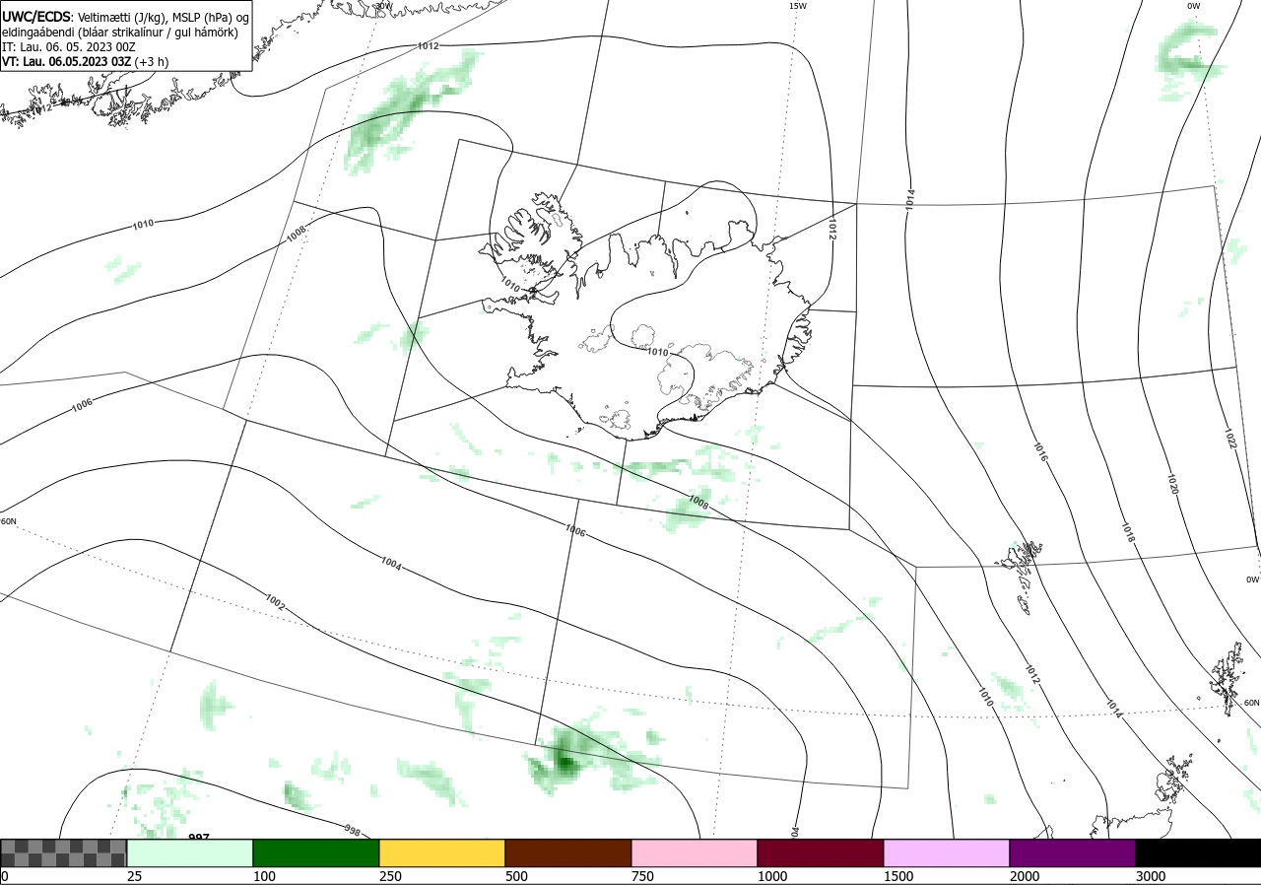
Task: Click the "750" legend scale value
Action: pos(642,876)
